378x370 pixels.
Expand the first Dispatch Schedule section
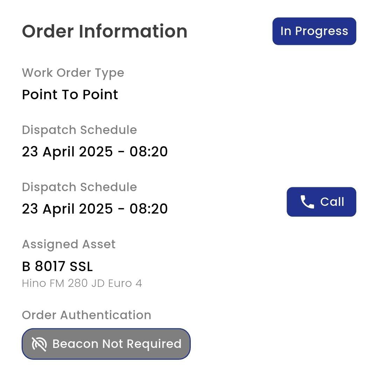(79, 130)
